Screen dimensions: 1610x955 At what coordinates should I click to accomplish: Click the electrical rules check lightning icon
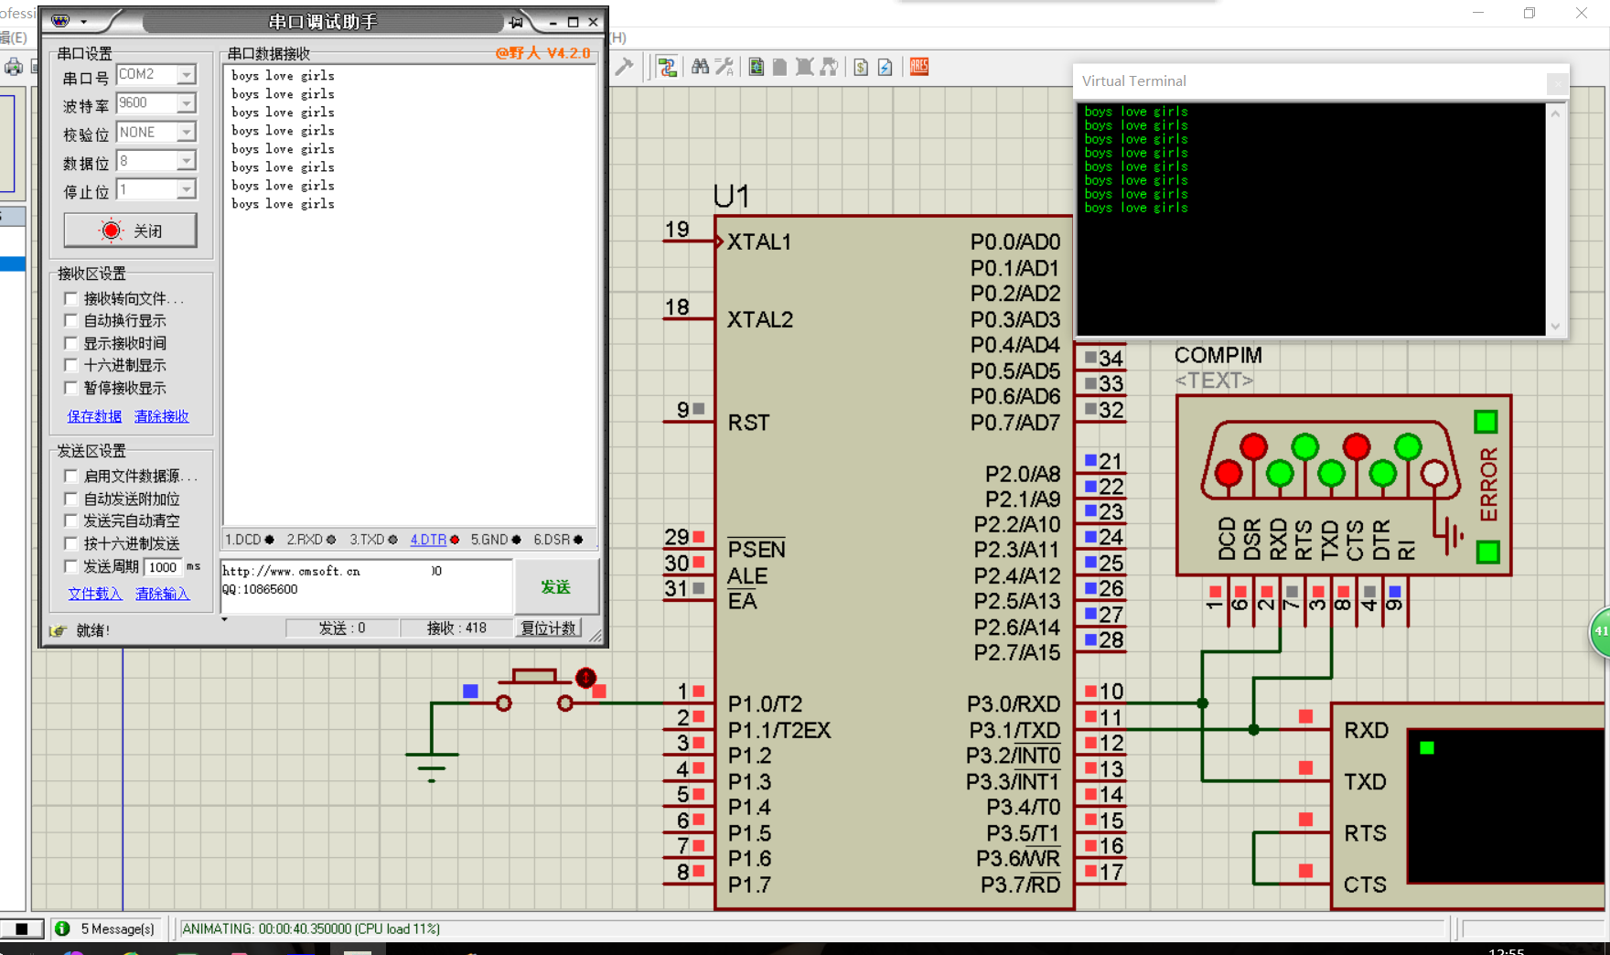[x=885, y=67]
